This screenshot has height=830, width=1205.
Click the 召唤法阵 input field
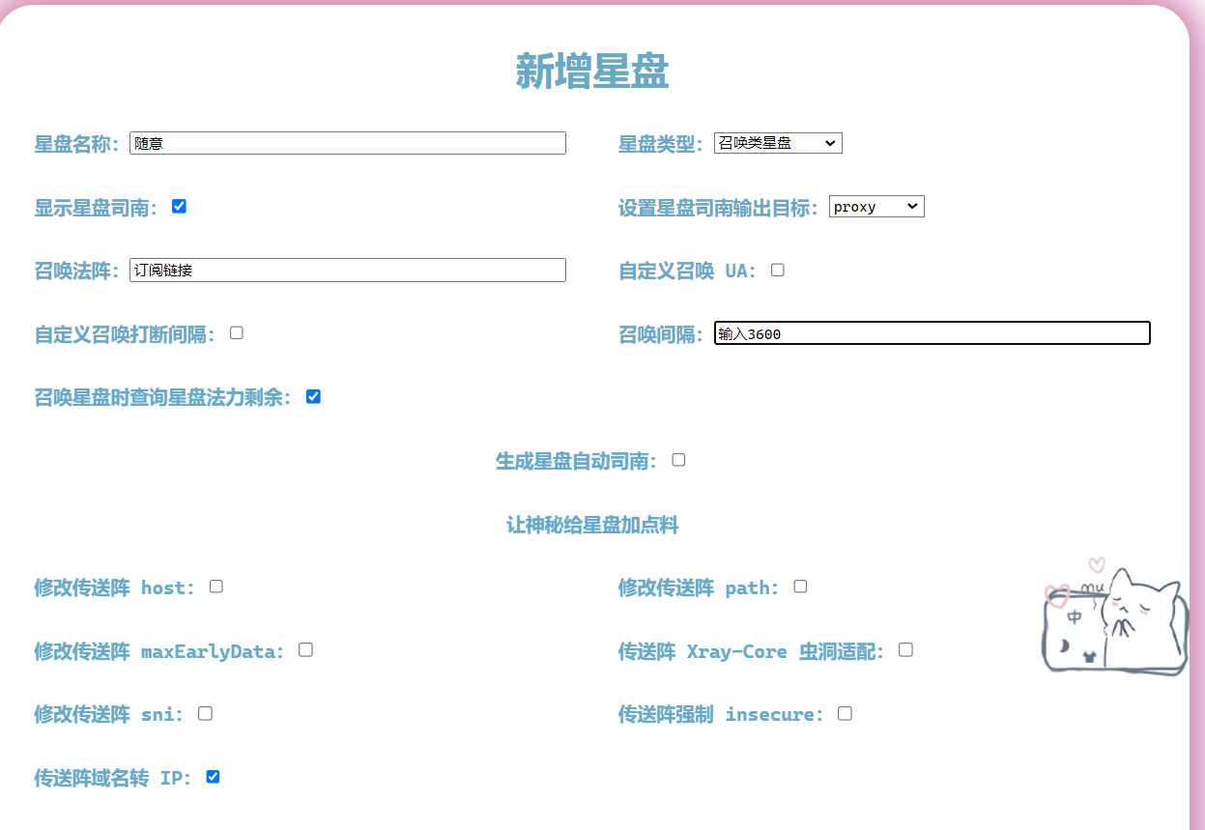pos(348,271)
